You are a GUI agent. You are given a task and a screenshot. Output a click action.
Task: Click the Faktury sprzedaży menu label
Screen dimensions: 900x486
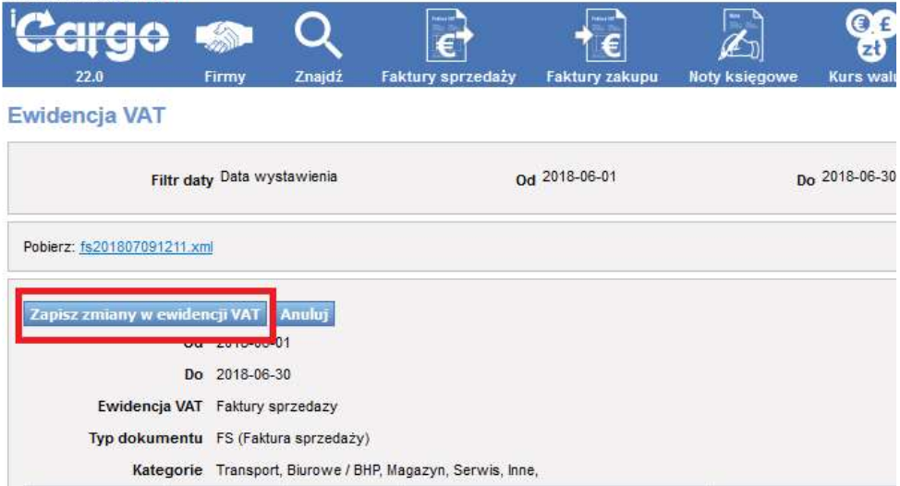pyautogui.click(x=448, y=78)
